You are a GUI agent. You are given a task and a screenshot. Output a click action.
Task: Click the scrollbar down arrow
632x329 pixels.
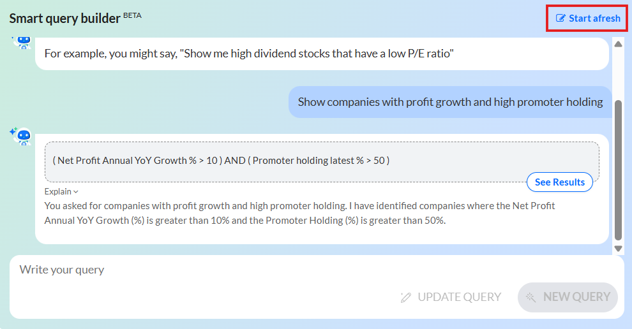[618, 249]
